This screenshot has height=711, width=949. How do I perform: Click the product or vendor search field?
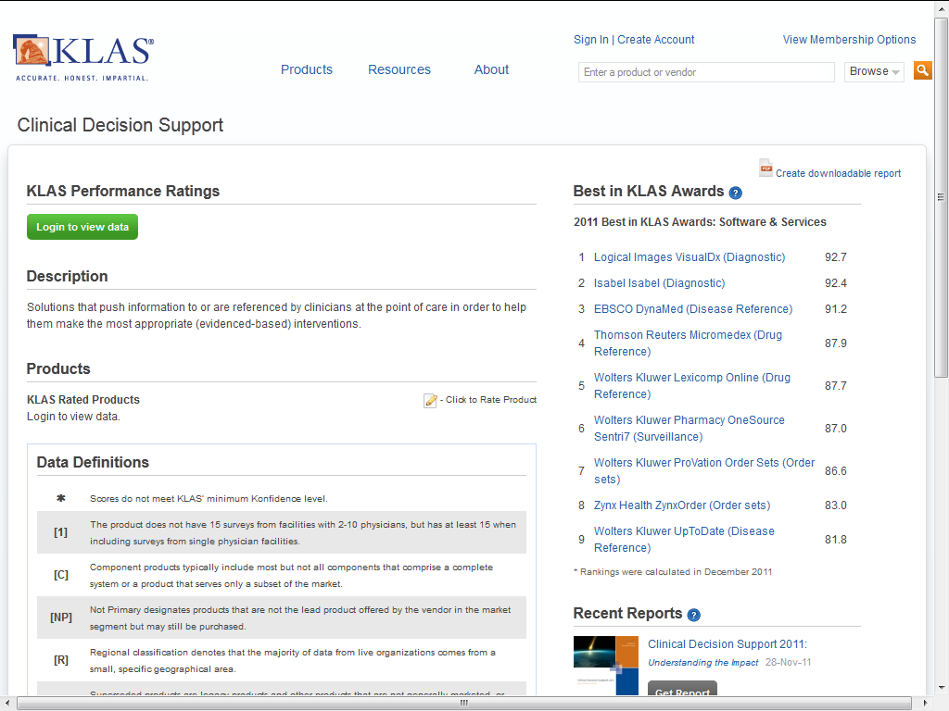pos(706,72)
